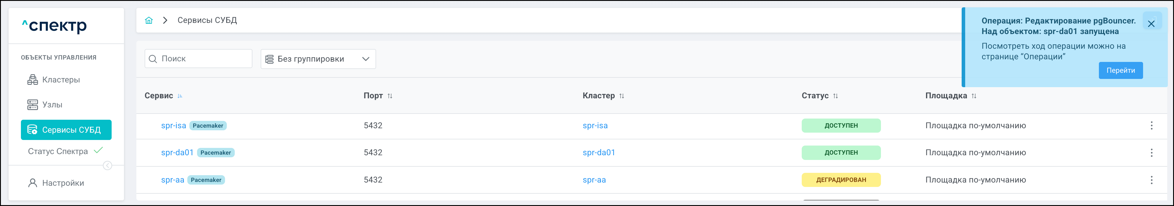Open Настройки in the sidebar
The image size is (1174, 206).
click(x=63, y=183)
